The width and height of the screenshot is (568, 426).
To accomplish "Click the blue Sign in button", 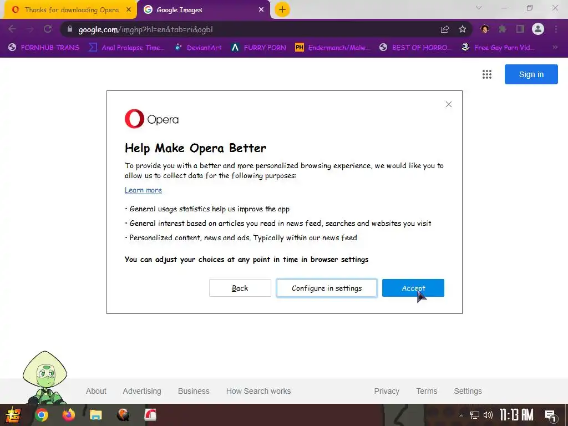I will [531, 74].
